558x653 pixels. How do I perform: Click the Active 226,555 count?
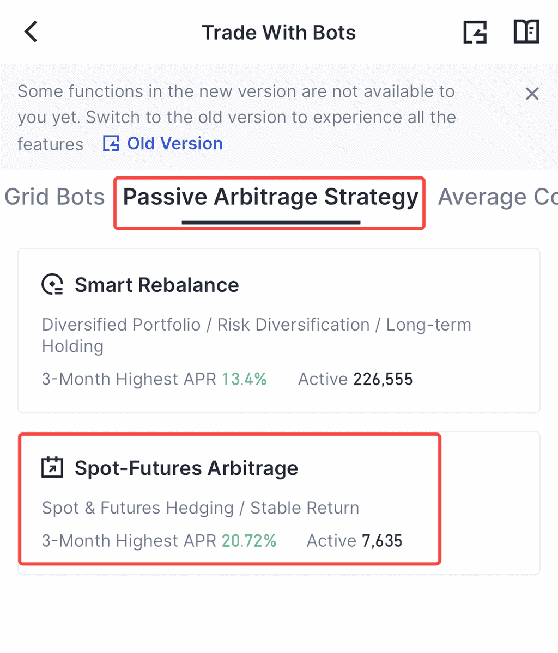(x=355, y=379)
